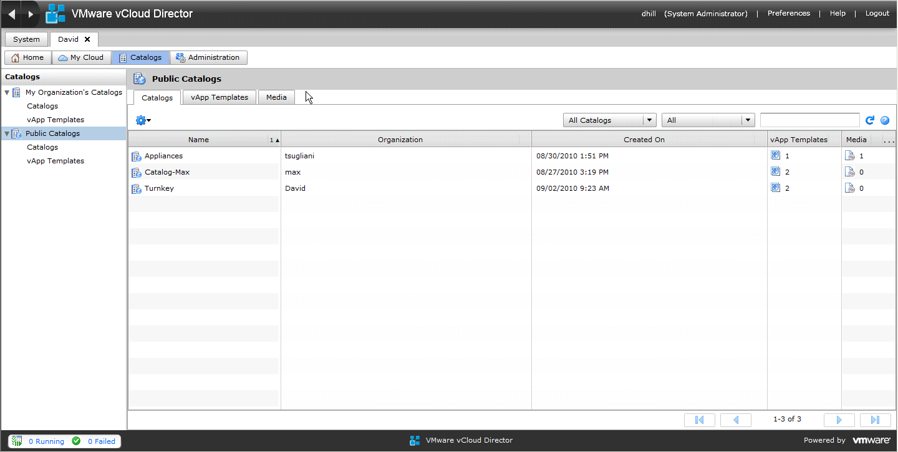
Task: Open the 0 Running tasks link
Action: (x=46, y=441)
